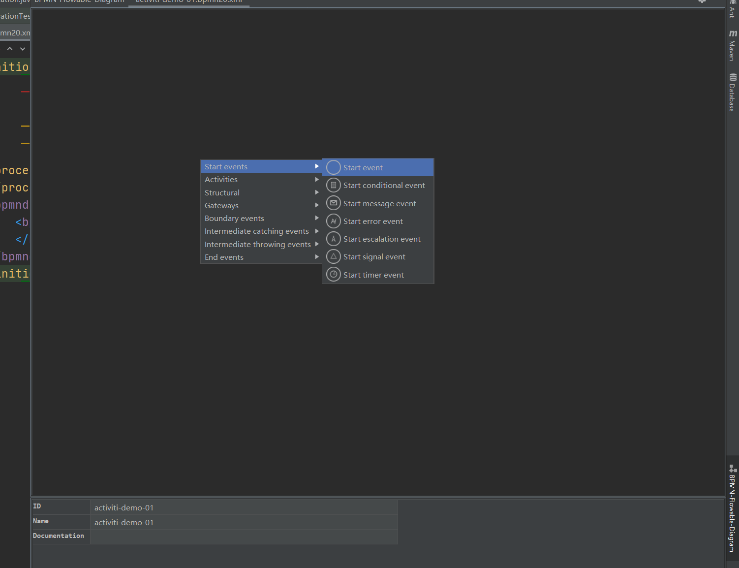Image resolution: width=739 pixels, height=568 pixels.
Task: Open the Gateways submenu
Action: click(261, 205)
